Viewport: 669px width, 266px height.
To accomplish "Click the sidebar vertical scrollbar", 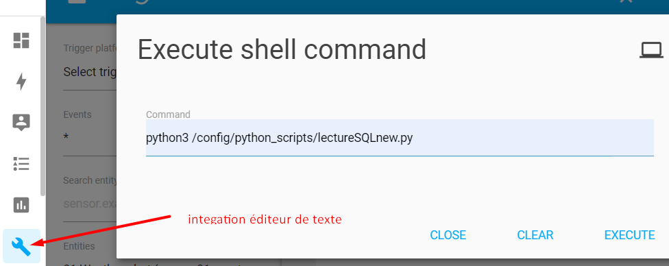I will tap(42, 107).
